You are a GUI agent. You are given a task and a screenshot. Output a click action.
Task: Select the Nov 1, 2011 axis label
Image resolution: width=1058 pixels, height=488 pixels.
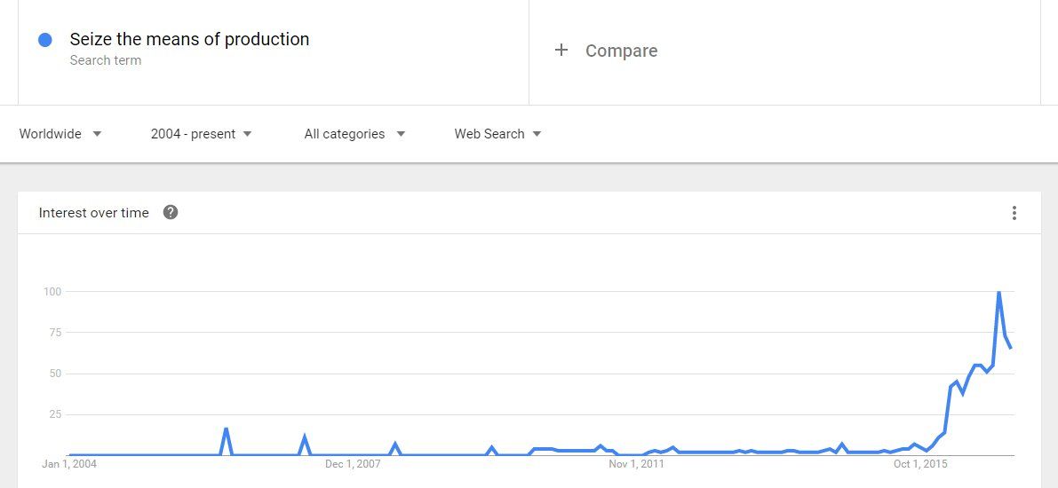pos(637,464)
